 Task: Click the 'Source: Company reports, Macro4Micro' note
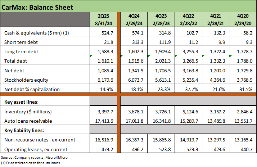(x=34, y=158)
